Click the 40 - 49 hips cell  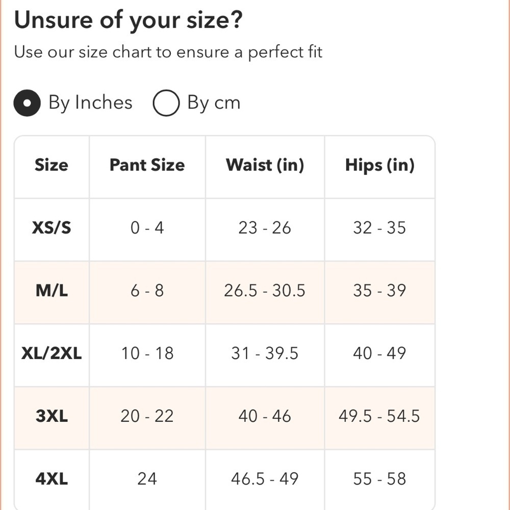[379, 353]
